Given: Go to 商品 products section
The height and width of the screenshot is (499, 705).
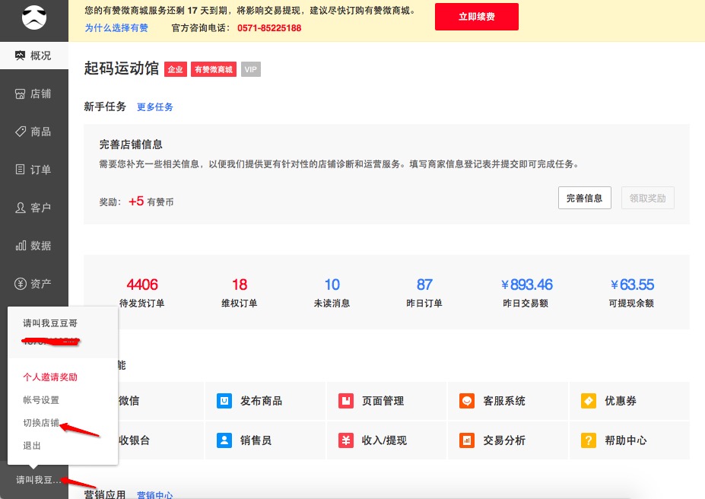Looking at the screenshot, I should 34,132.
